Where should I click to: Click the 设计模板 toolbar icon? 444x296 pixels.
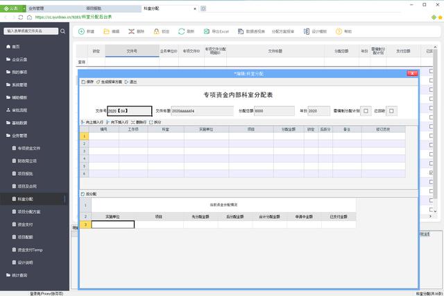[x=307, y=31]
